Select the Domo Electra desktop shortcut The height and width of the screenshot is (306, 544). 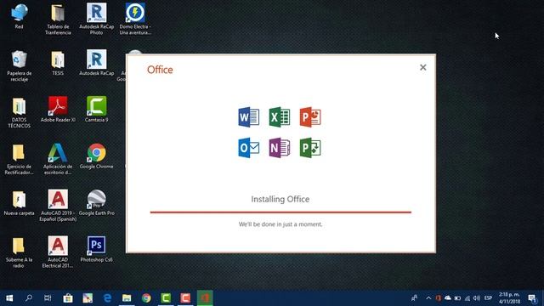click(135, 19)
